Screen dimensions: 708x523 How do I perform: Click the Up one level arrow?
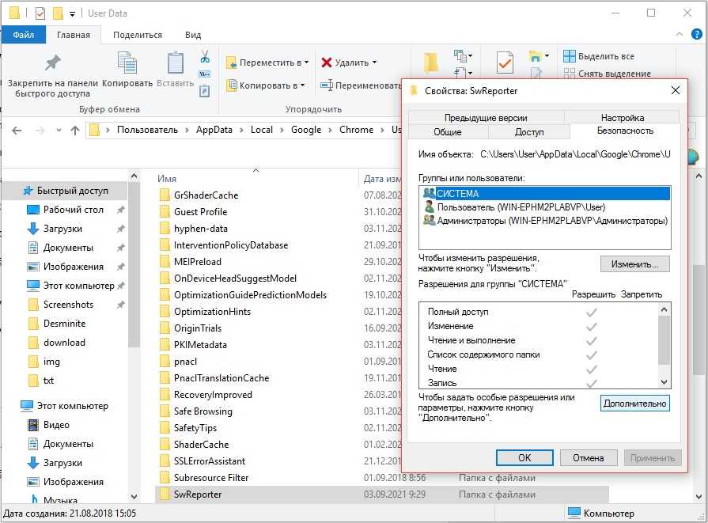click(x=75, y=131)
